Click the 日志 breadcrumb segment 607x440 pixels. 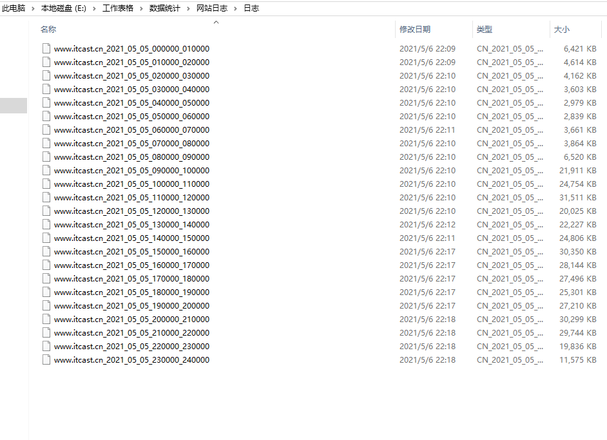click(x=251, y=8)
